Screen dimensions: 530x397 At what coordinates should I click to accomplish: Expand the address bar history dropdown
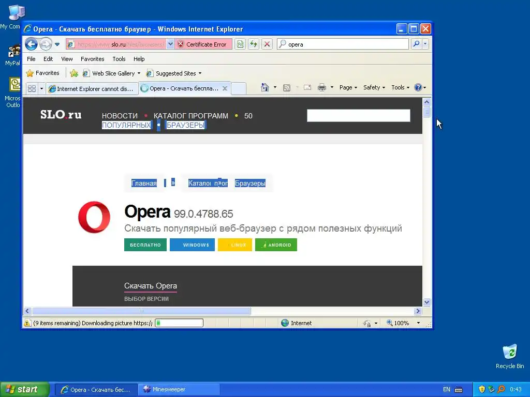[x=170, y=44]
